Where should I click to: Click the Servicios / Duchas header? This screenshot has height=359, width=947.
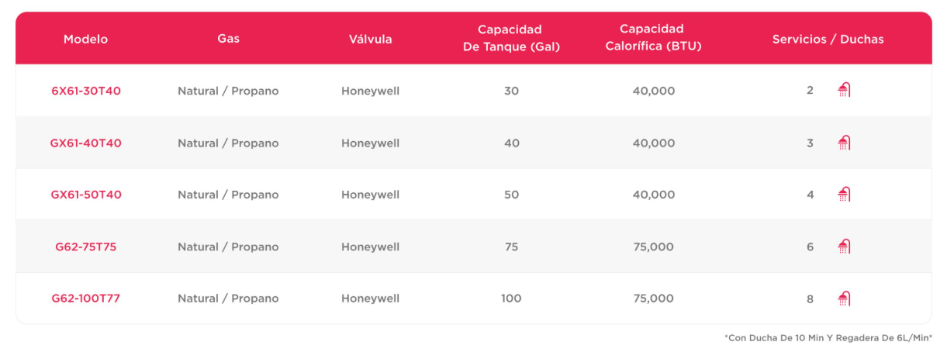tap(828, 39)
